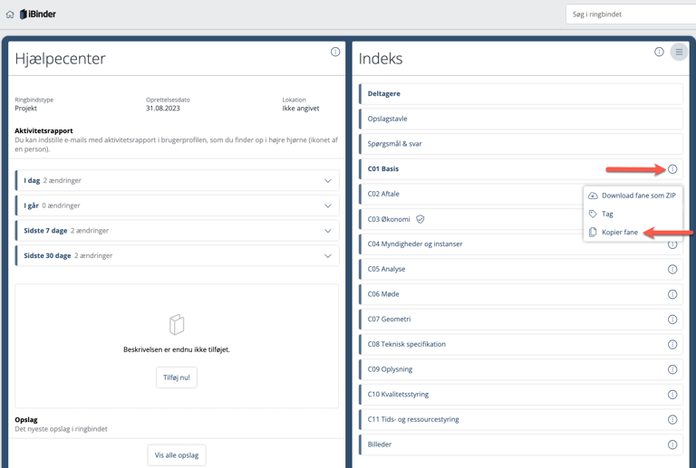Image resolution: width=696 pixels, height=468 pixels.
Task: Click 'Vis alle opslag' button
Action: (177, 455)
